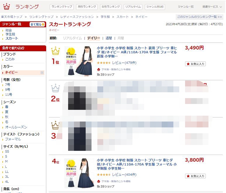Viewport: 226px width, 193px height.
Task: Add first item with お気に入り button
Action: (195, 64)
